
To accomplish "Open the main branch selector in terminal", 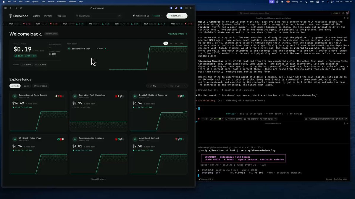I will (x=340, y=119).
